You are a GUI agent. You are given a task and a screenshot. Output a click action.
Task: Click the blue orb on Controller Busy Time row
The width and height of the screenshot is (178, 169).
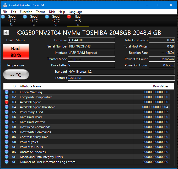(x=7, y=137)
